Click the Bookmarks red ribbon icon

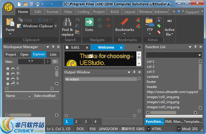pyautogui.click(x=124, y=22)
